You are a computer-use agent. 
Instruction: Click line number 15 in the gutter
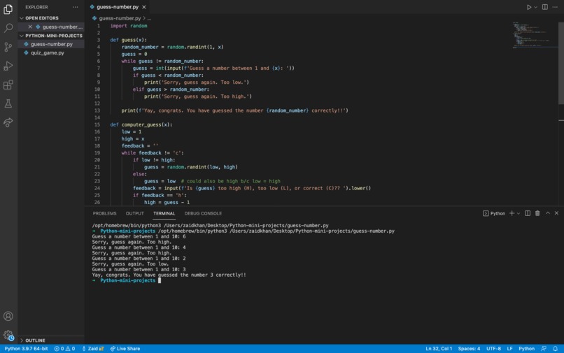pos(97,124)
